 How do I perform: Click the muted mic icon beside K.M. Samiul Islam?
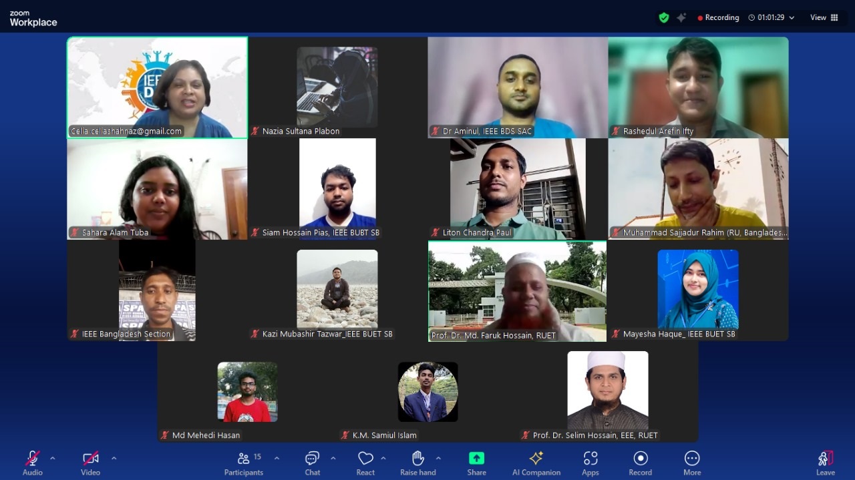(345, 436)
